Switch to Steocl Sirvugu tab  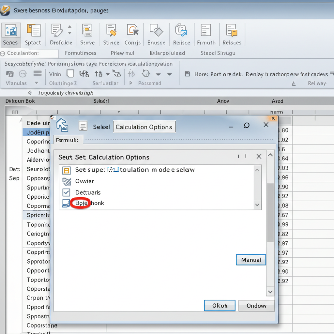[218, 53]
